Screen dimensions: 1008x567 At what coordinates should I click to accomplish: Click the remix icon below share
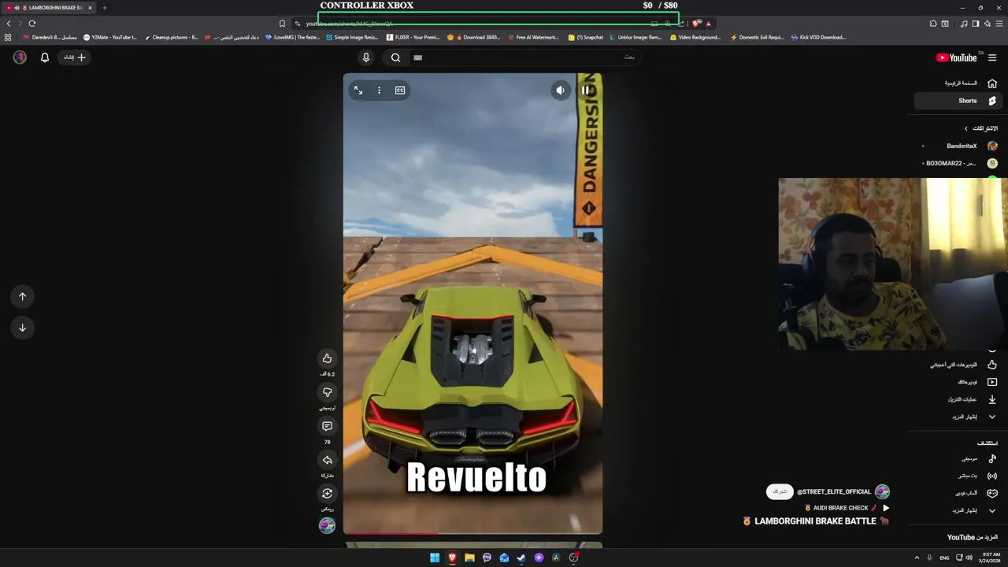(x=327, y=494)
